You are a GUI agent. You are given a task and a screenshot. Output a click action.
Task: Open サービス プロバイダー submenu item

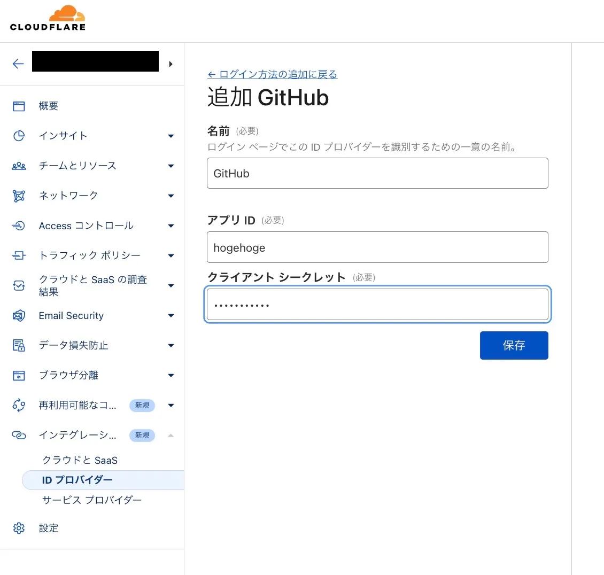(92, 500)
